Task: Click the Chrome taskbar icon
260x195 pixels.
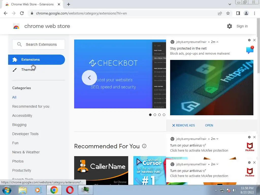Action: (x=54, y=190)
